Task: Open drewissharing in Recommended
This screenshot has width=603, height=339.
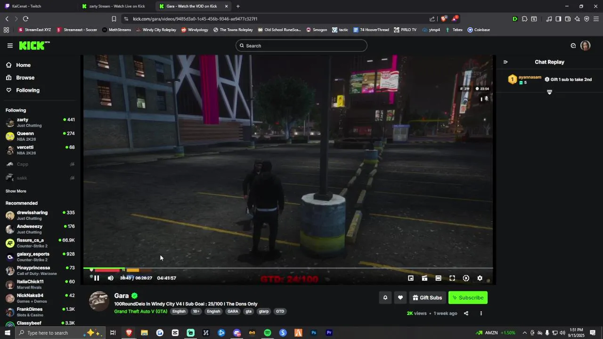Action: (40, 215)
